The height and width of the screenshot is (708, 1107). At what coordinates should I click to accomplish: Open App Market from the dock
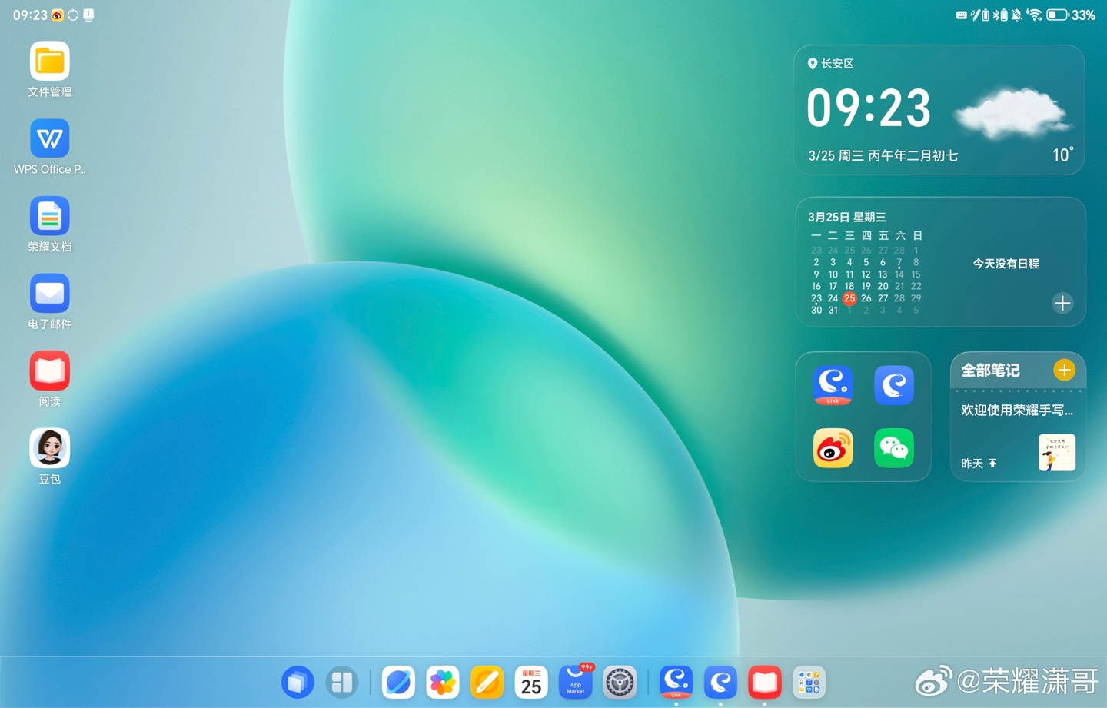coord(575,682)
